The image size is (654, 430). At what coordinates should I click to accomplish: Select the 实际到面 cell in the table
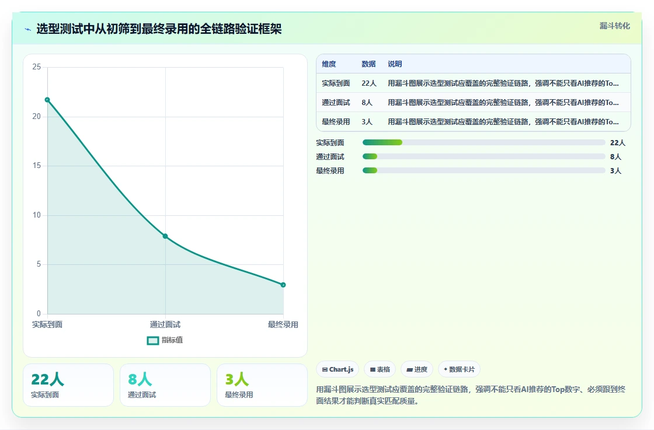click(336, 83)
